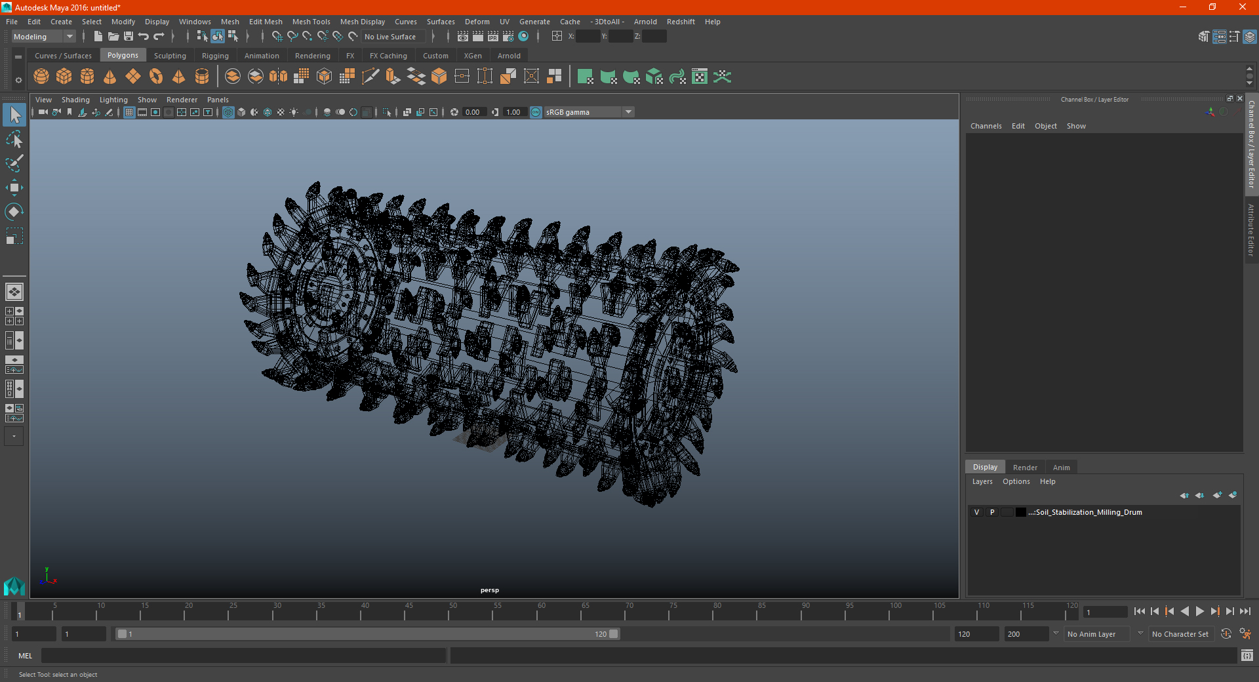Click the New Scene icon
Viewport: 1259px width, 682px height.
[x=98, y=37]
